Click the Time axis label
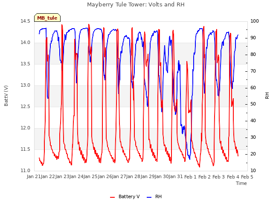 (241, 183)
